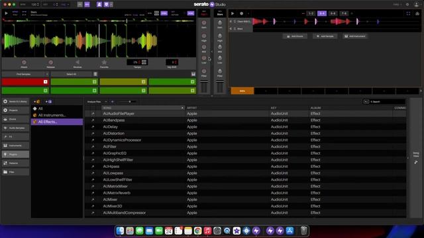Viewport: 424px width, 238px height.
Task: Open the Serato DJ Library tab
Action: [x=15, y=101]
